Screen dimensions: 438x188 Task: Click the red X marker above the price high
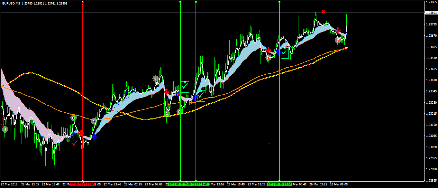[x=324, y=12]
